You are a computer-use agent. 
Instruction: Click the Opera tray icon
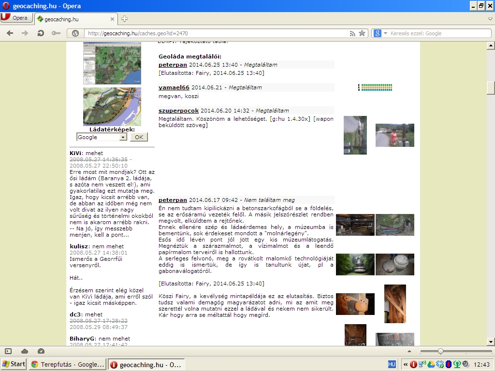413,364
